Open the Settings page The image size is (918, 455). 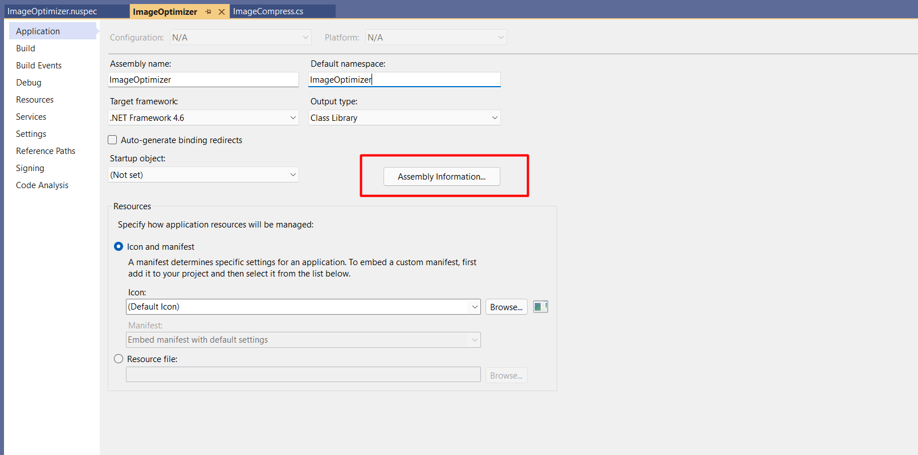[31, 134]
